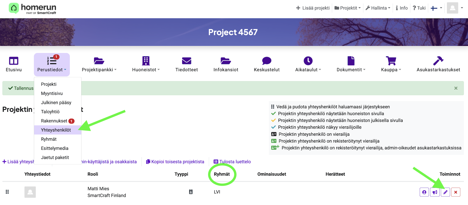The width and height of the screenshot is (468, 205).
Task: Select Yhteyshenkilöt from Perustiedot menu
Action: pos(56,130)
